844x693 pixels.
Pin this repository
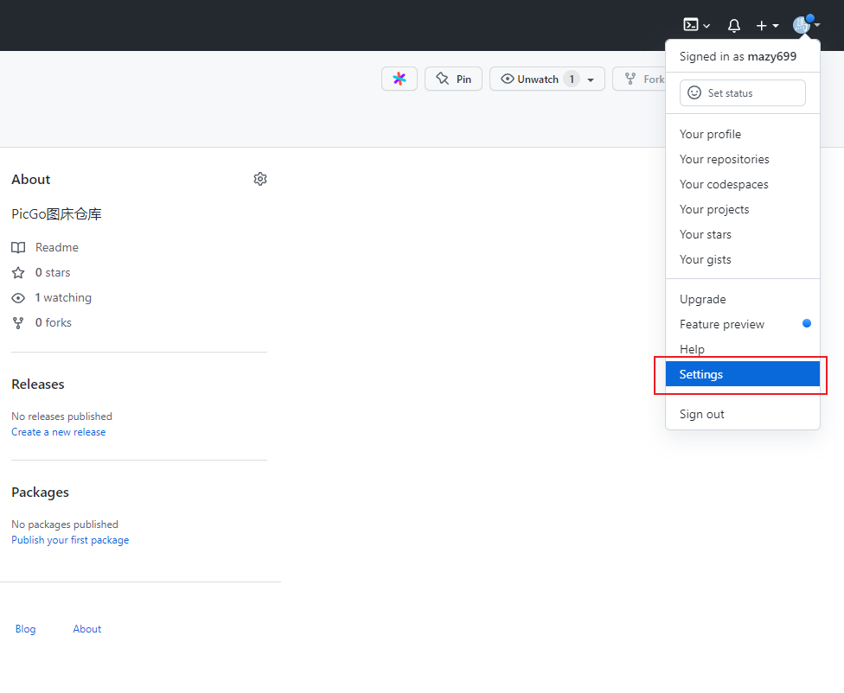click(x=453, y=79)
